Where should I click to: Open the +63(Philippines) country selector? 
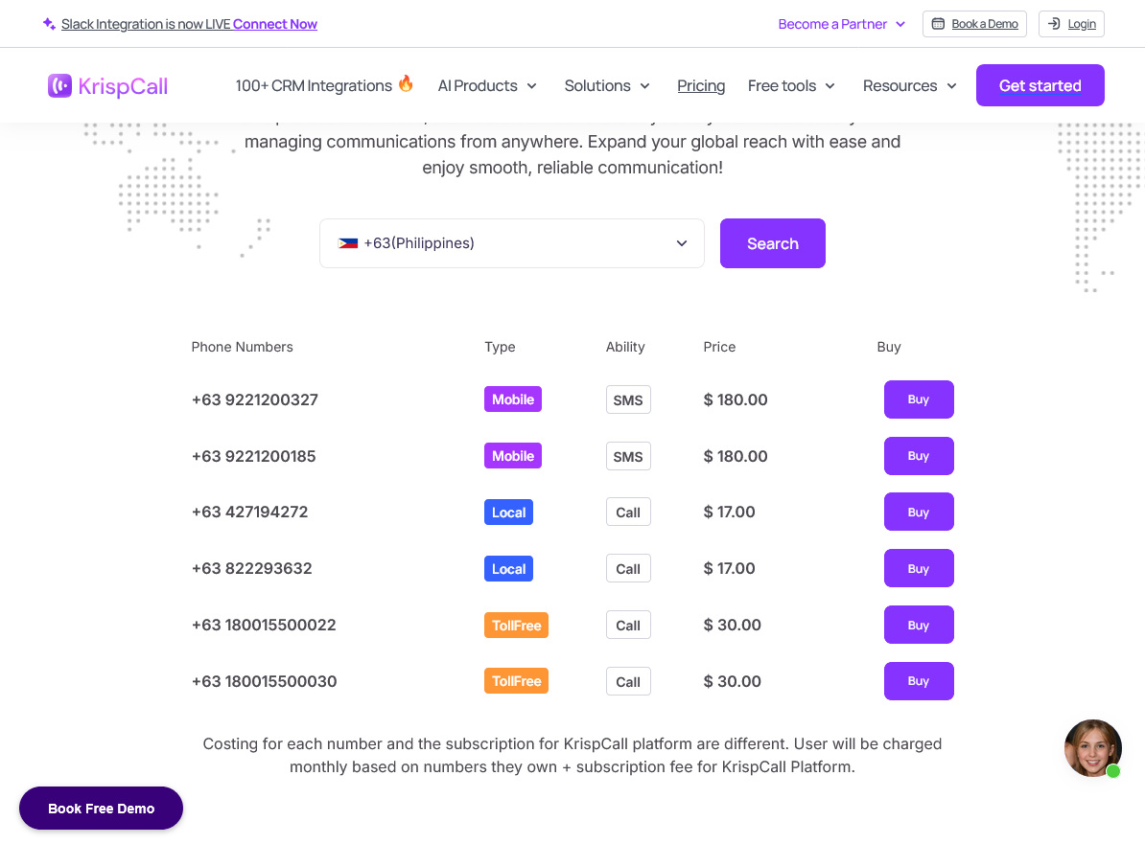tap(512, 243)
